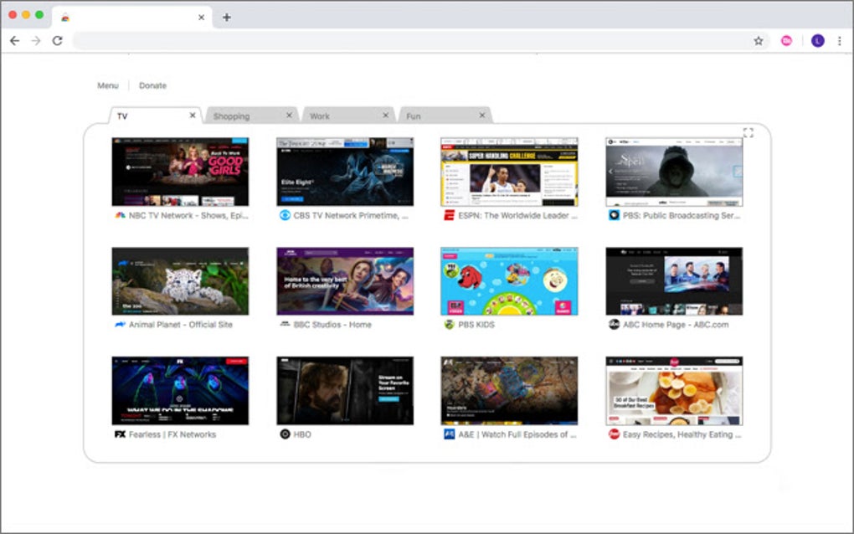Screen dimensions: 854x534
Task: Open the Fun tab
Action: pyautogui.click(x=413, y=116)
